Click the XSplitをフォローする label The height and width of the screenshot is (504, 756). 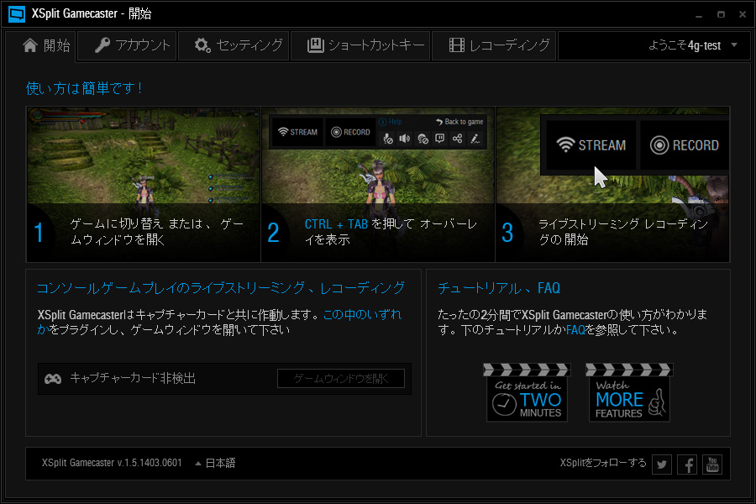point(602,463)
